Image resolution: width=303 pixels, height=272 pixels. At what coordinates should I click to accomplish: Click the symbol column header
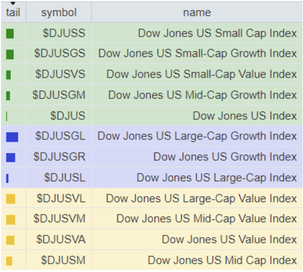pyautogui.click(x=59, y=12)
